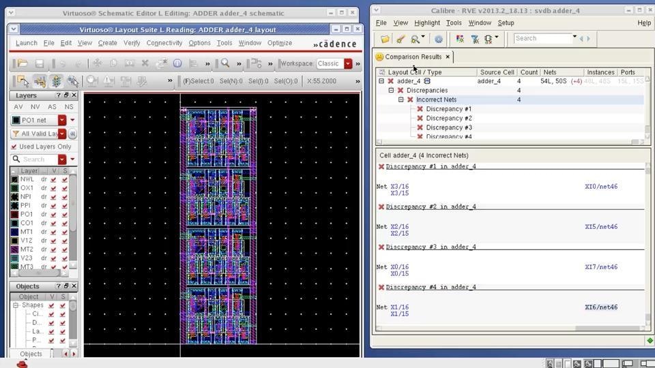Click the blue gear setup icon in Calibre RVE
Viewport: 655px width, 368px height.
coord(439,39)
